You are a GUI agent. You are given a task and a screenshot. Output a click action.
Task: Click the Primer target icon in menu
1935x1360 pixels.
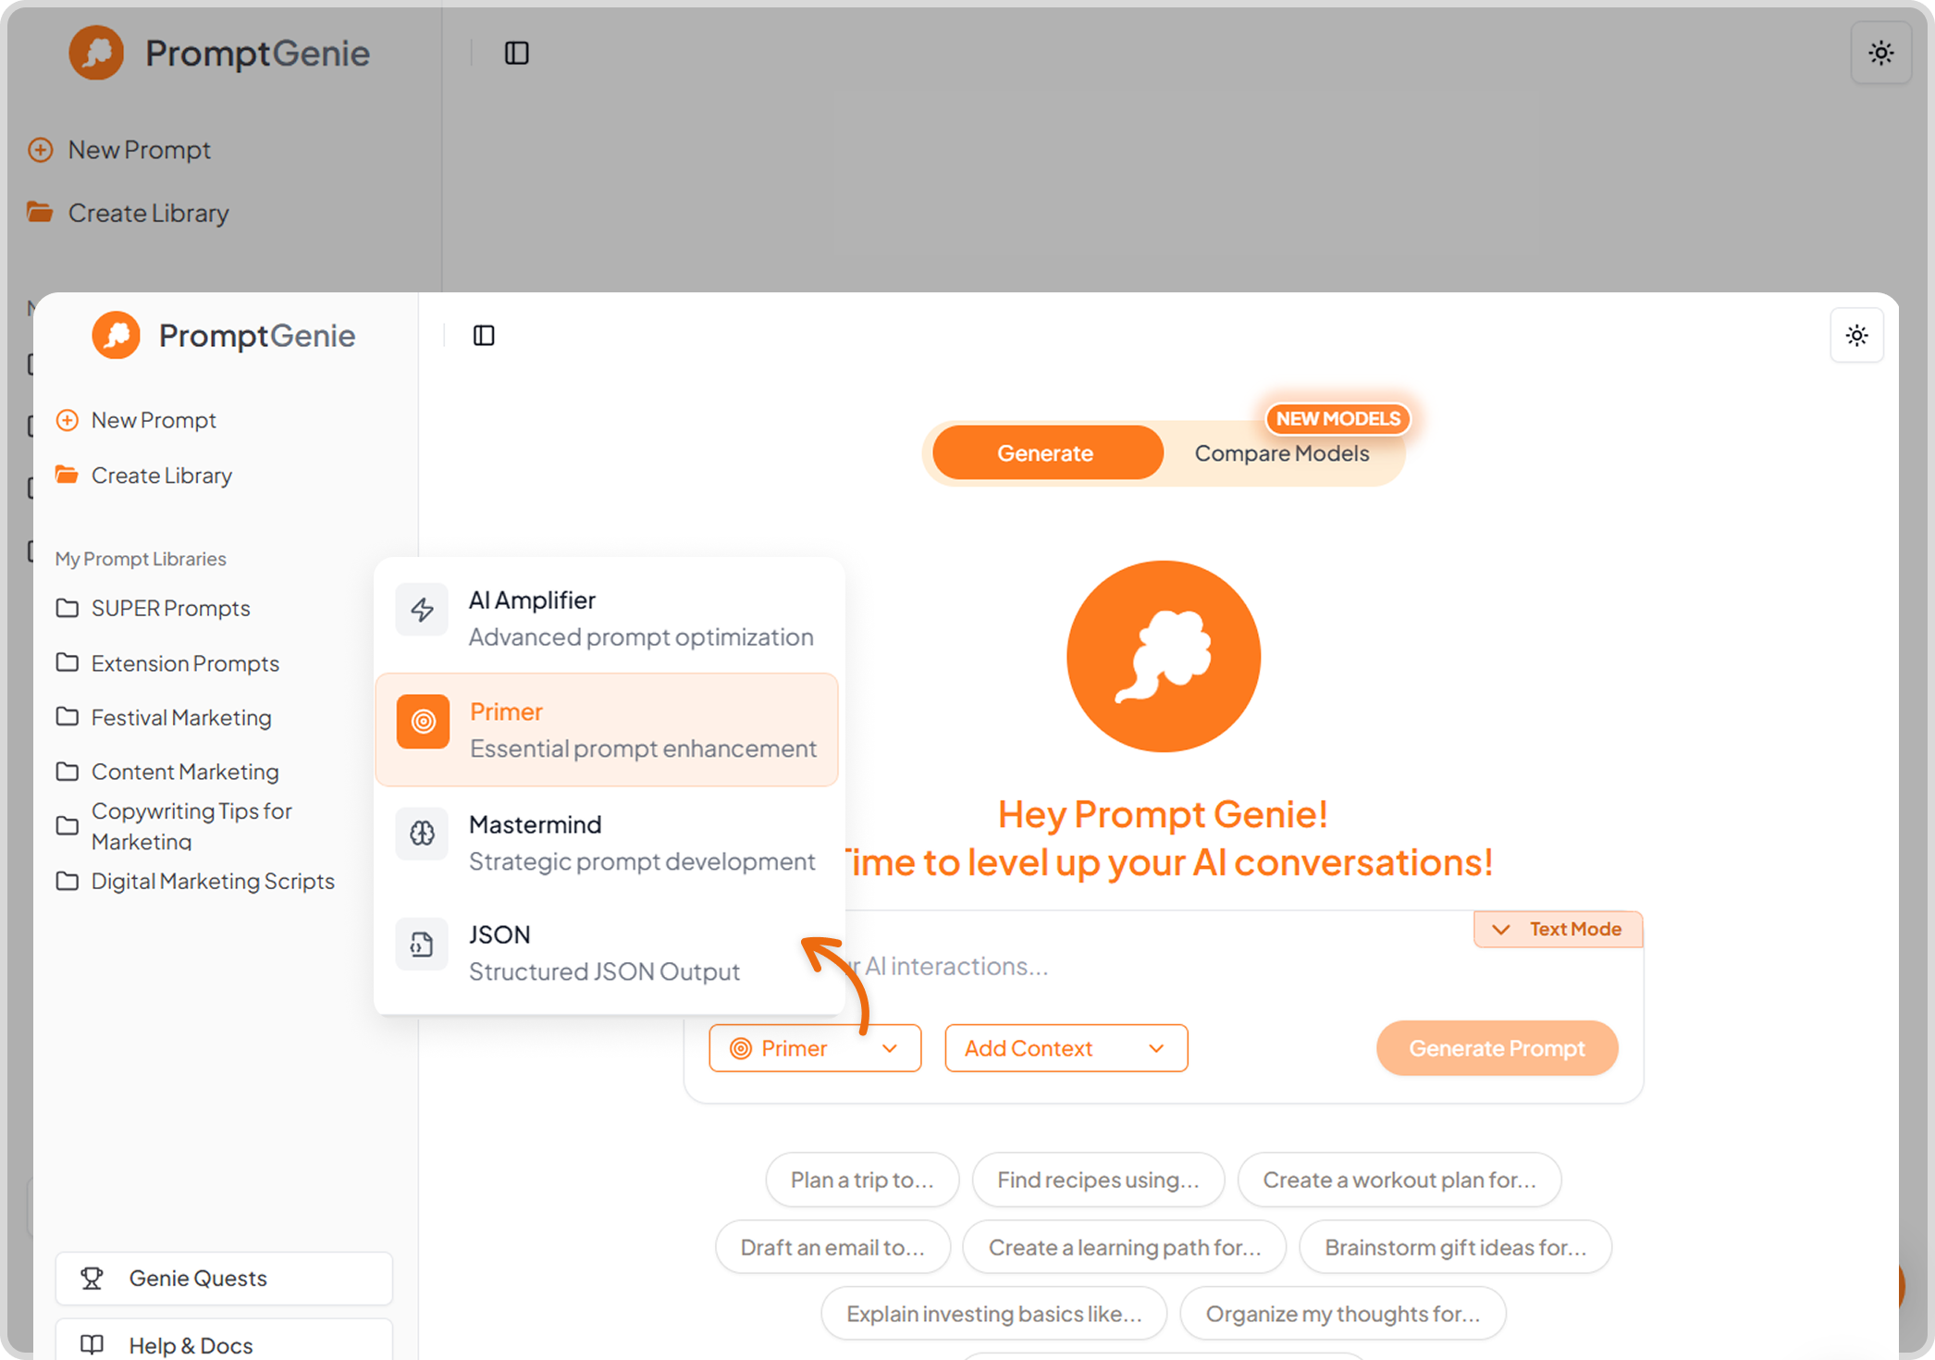point(423,722)
